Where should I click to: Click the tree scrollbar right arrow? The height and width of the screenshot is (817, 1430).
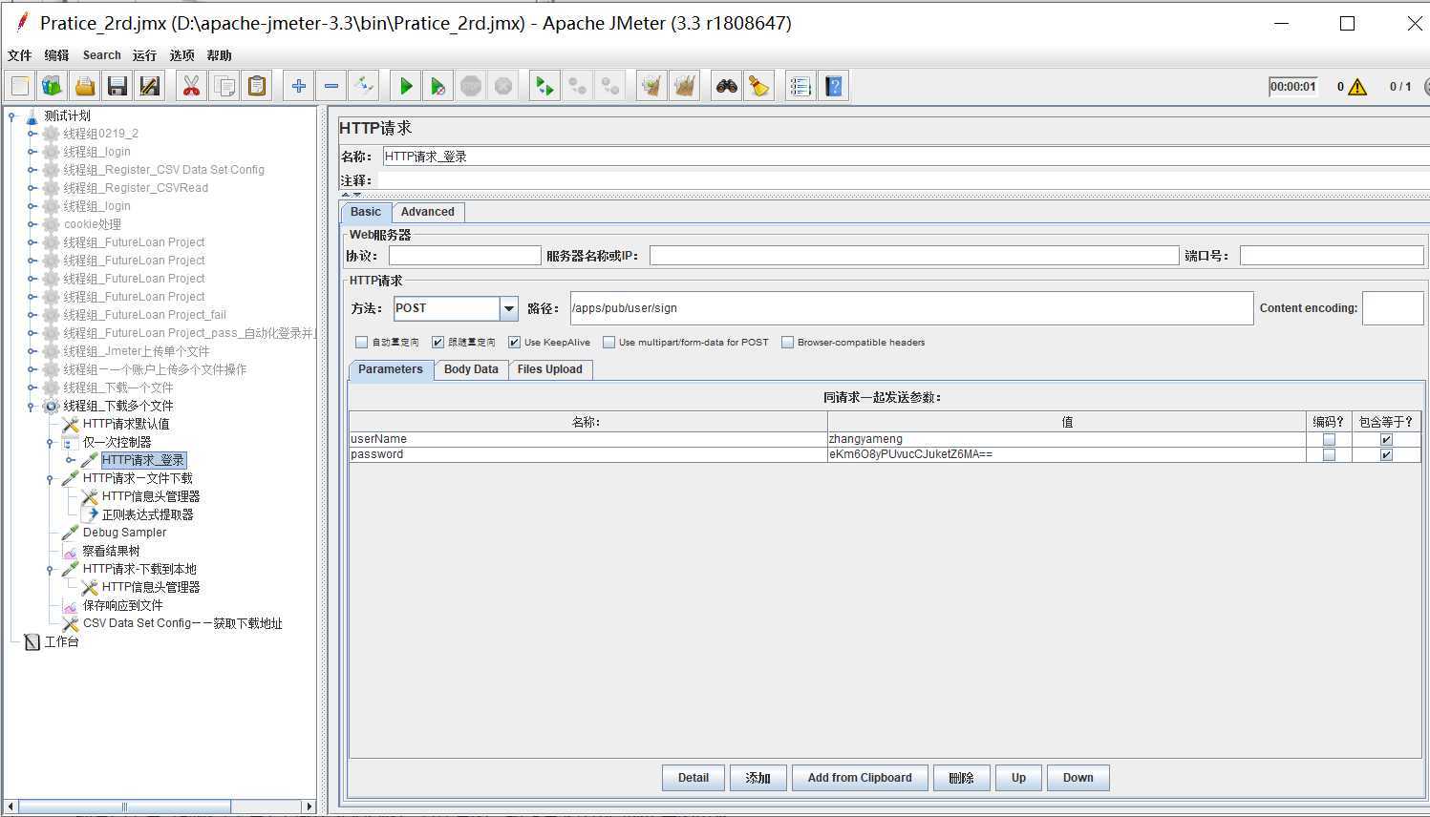pyautogui.click(x=309, y=807)
